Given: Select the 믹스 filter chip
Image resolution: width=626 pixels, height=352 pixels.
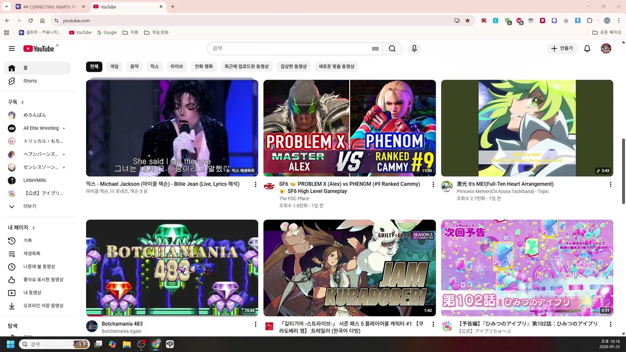Looking at the screenshot, I should point(155,66).
